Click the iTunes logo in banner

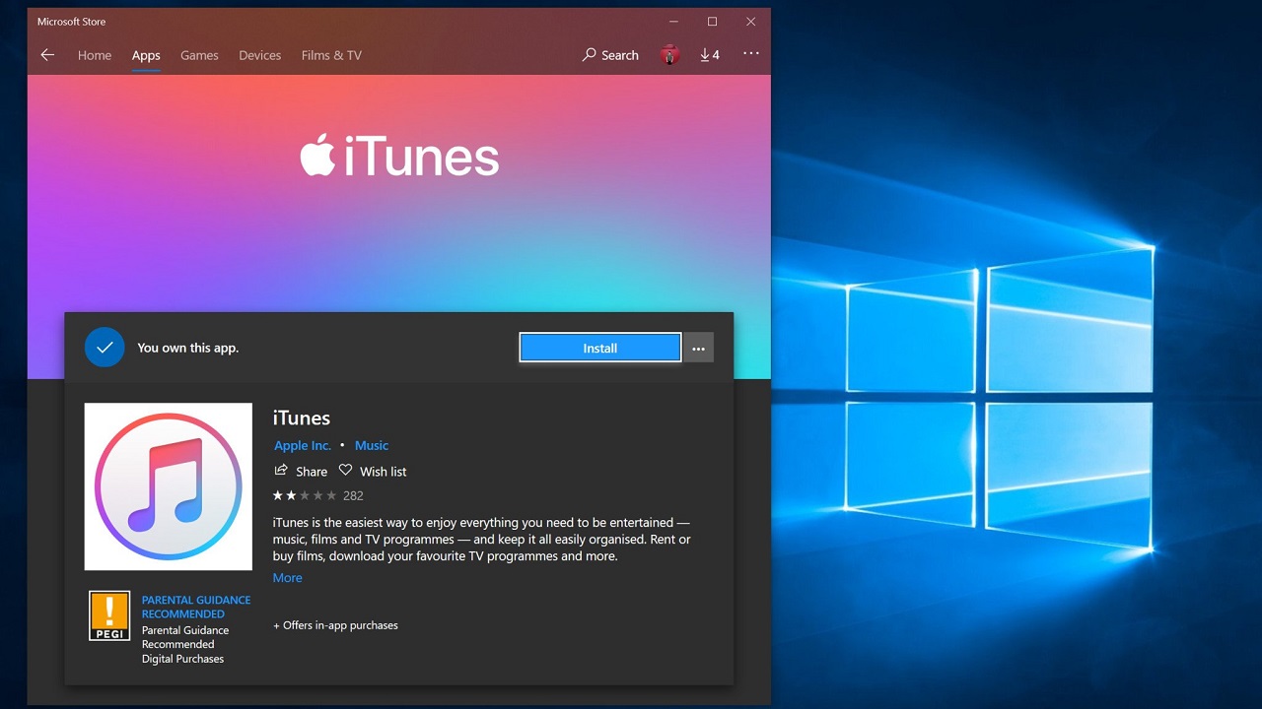(399, 158)
